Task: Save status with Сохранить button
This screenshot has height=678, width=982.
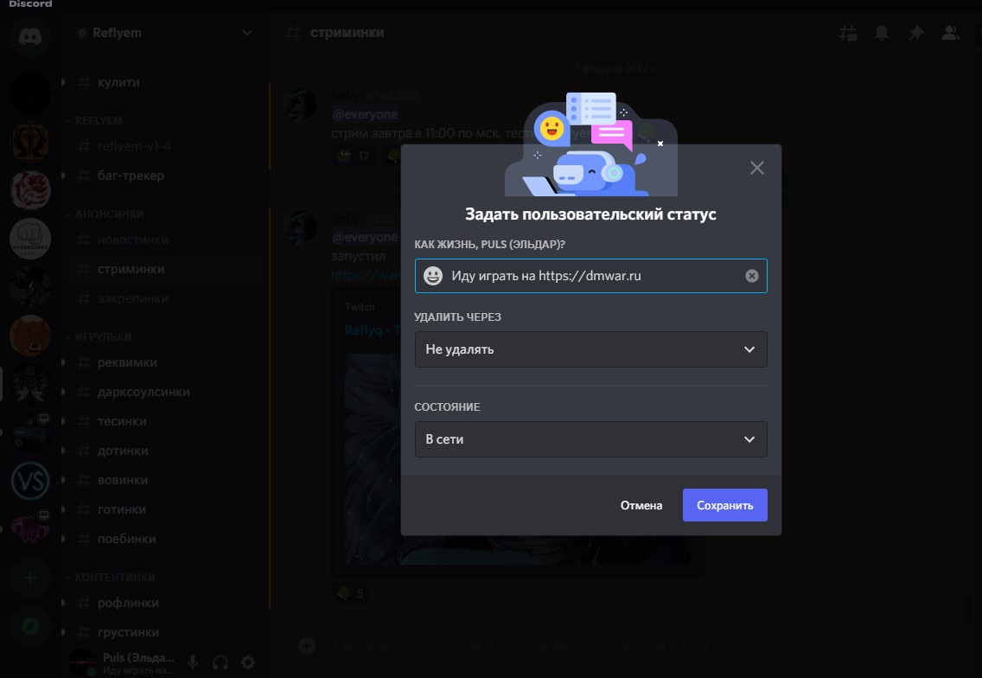Action: 724,505
